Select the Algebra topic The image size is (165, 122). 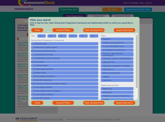click(117, 77)
